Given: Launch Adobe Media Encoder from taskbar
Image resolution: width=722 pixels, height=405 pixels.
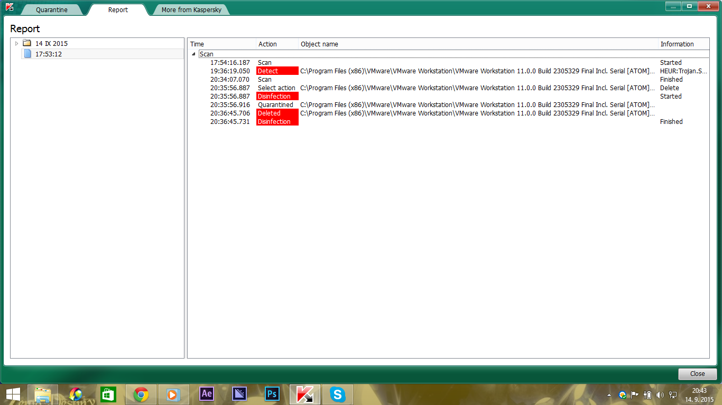Looking at the screenshot, I should (239, 394).
